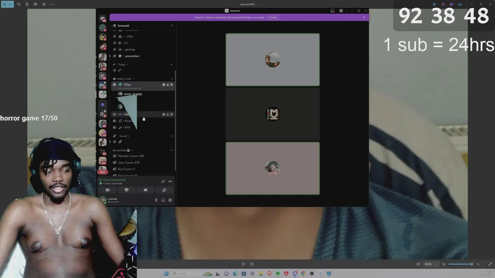The image size is (495, 278).
Task: Open Discord help icon in title bar
Action: pyautogui.click(x=341, y=11)
